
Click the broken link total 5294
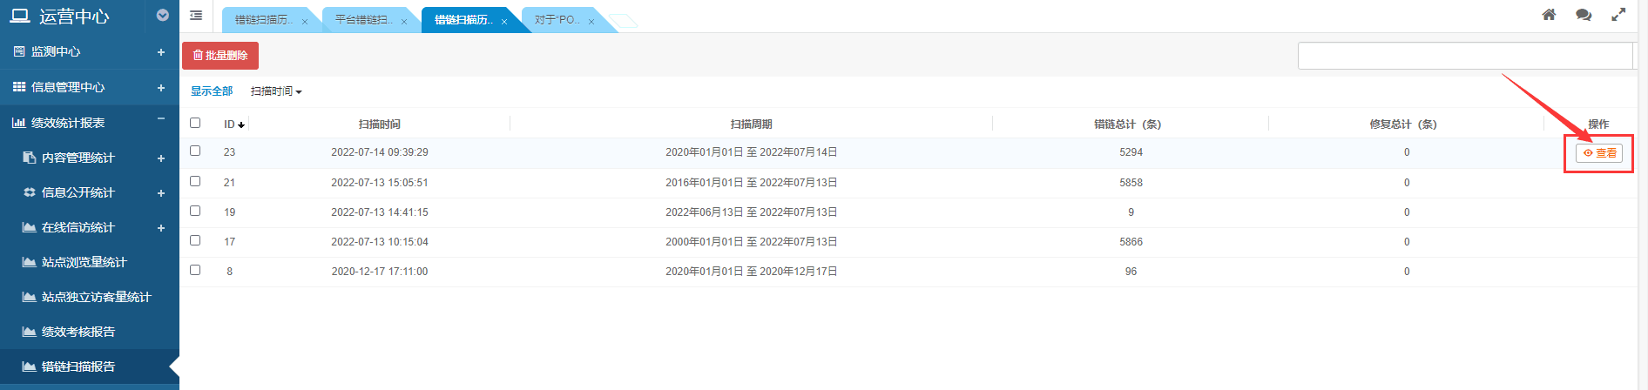pos(1131,152)
